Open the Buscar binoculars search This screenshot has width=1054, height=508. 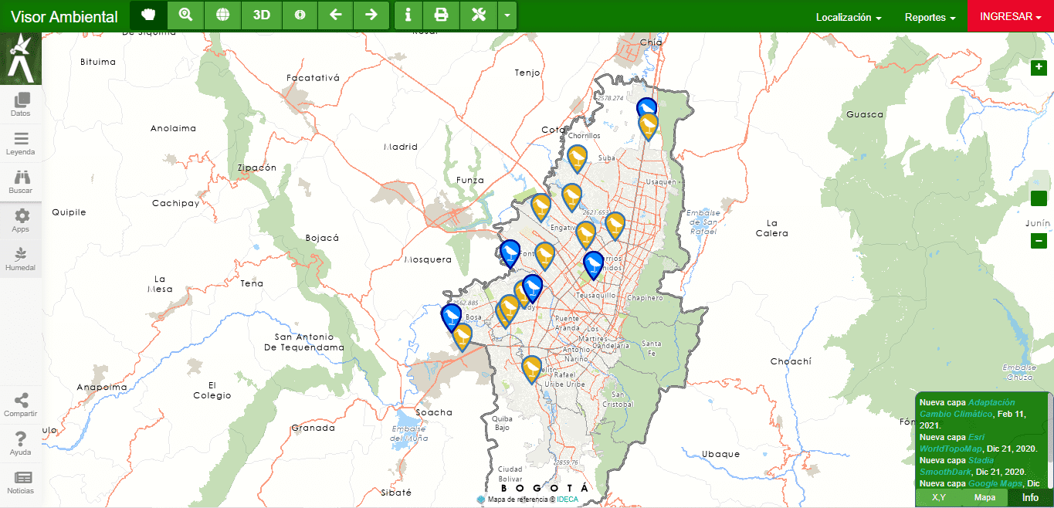(21, 181)
